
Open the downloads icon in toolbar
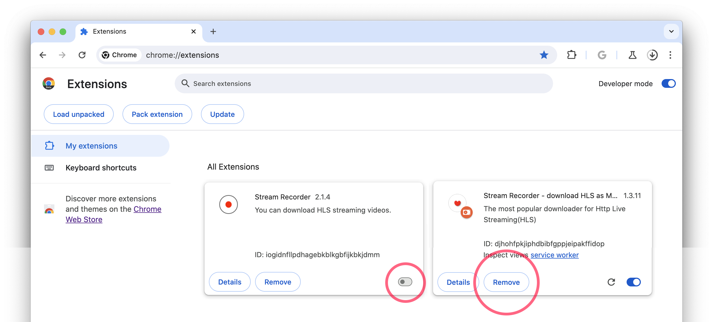pos(652,55)
